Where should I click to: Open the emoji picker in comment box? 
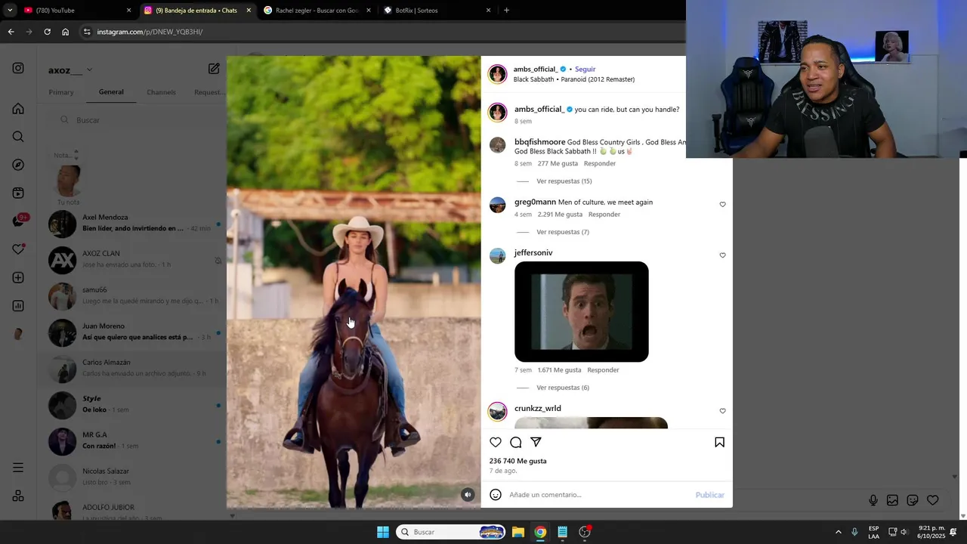tap(496, 495)
